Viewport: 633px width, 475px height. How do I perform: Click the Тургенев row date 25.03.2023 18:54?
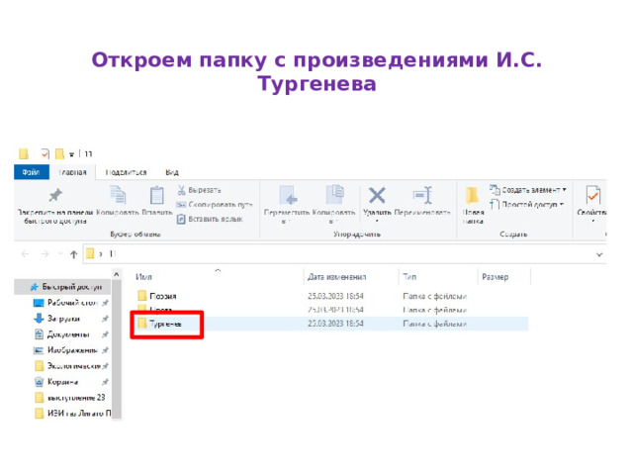(335, 324)
